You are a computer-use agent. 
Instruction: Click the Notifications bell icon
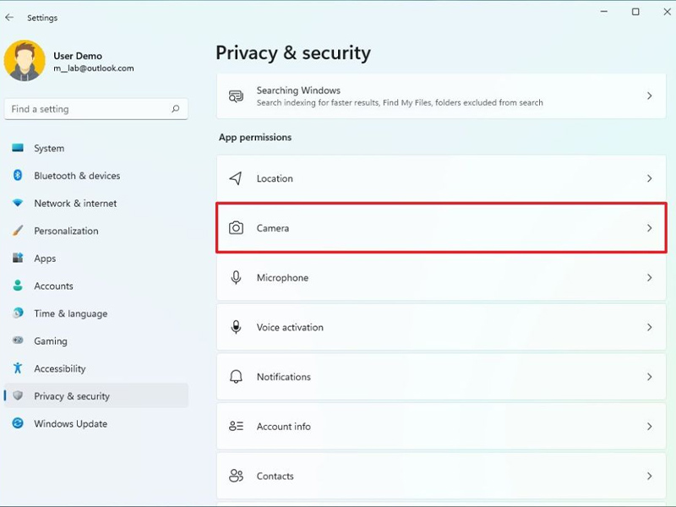coord(236,377)
